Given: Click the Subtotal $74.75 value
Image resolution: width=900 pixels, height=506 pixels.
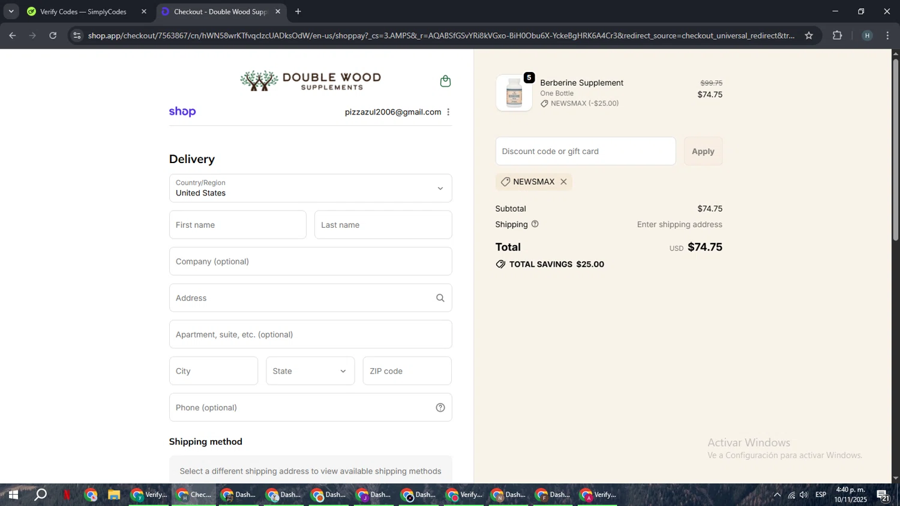Looking at the screenshot, I should pyautogui.click(x=710, y=209).
